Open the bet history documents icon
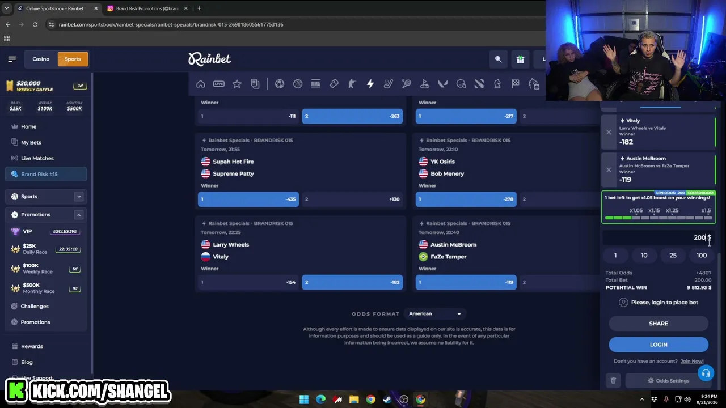The height and width of the screenshot is (408, 726). (255, 84)
